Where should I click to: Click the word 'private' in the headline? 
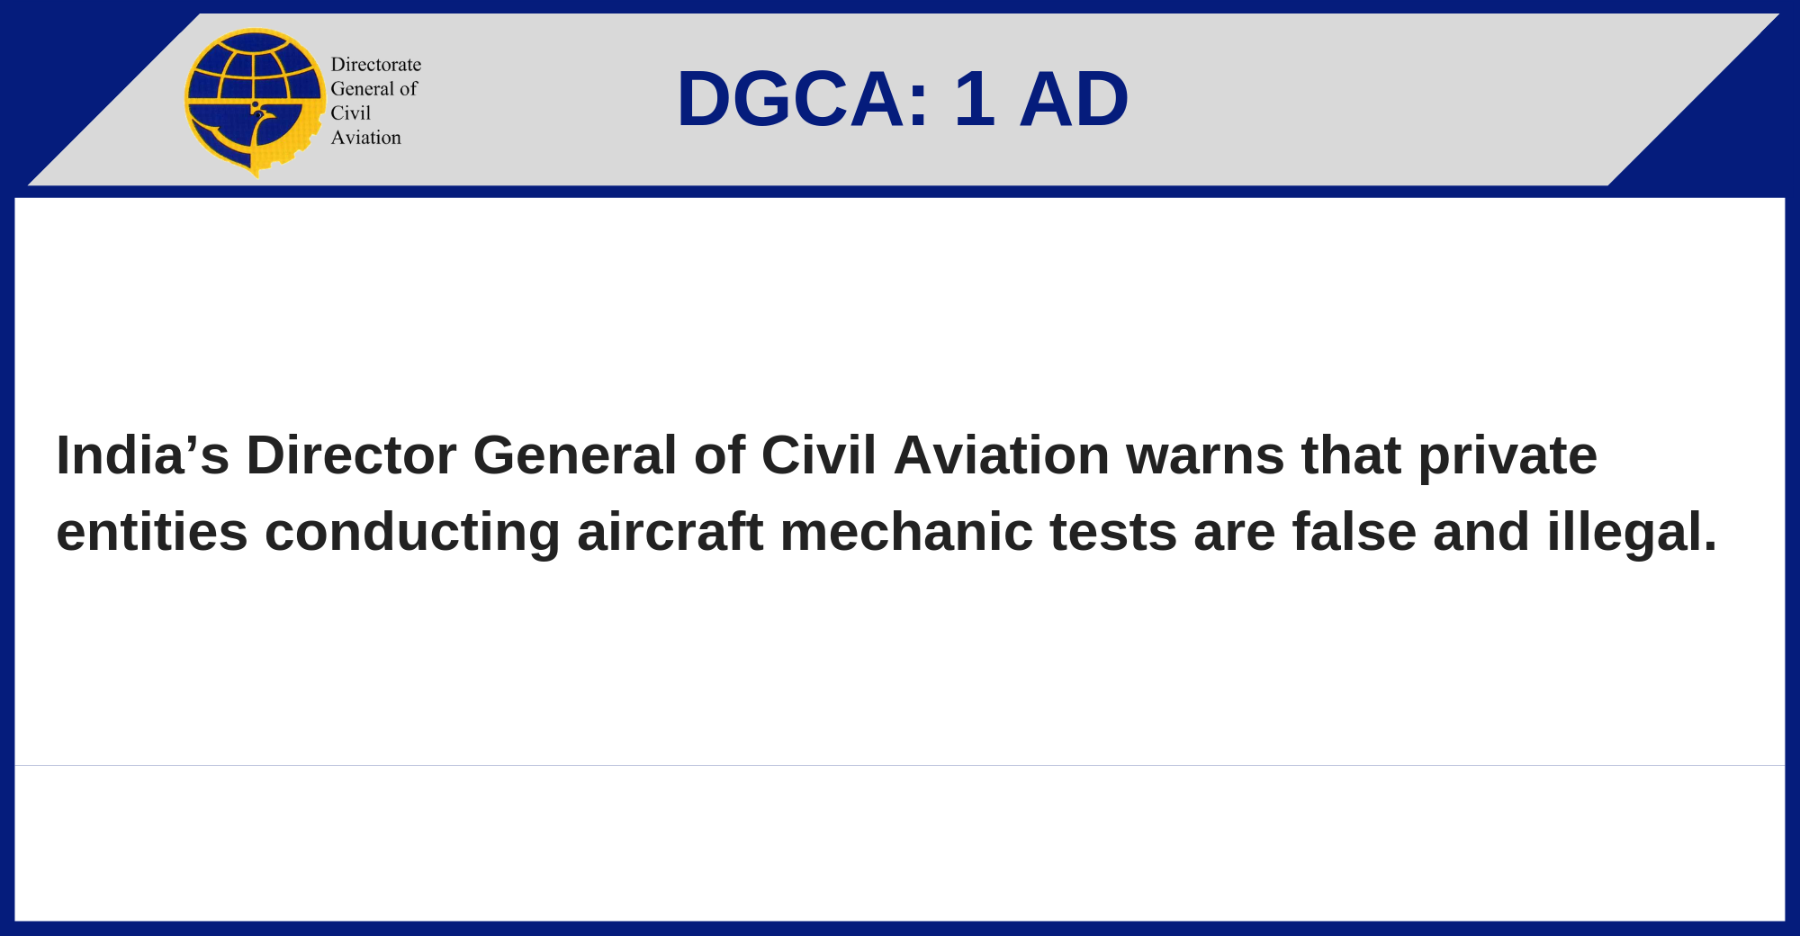(1507, 455)
